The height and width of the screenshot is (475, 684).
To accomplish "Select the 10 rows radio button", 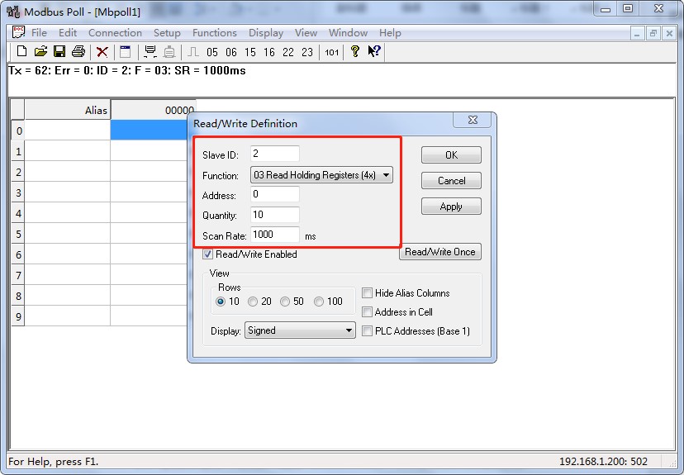I will pyautogui.click(x=221, y=302).
